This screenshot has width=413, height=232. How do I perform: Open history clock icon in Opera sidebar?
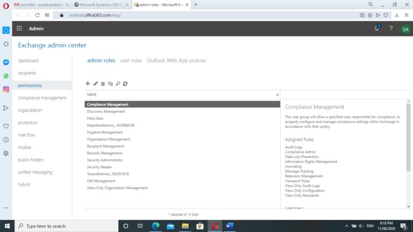[6, 140]
